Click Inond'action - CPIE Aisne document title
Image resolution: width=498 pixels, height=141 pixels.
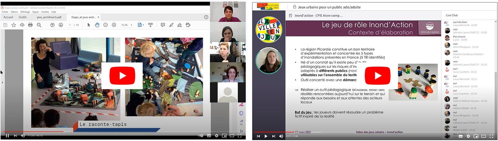(318, 15)
